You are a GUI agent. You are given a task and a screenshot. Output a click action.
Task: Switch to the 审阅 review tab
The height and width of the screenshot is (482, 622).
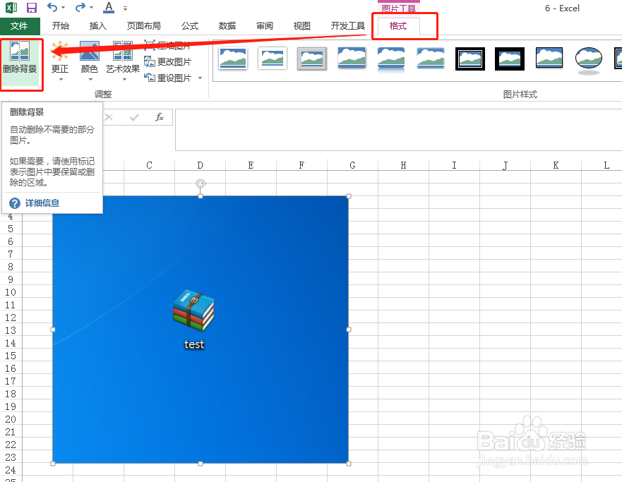(x=265, y=26)
